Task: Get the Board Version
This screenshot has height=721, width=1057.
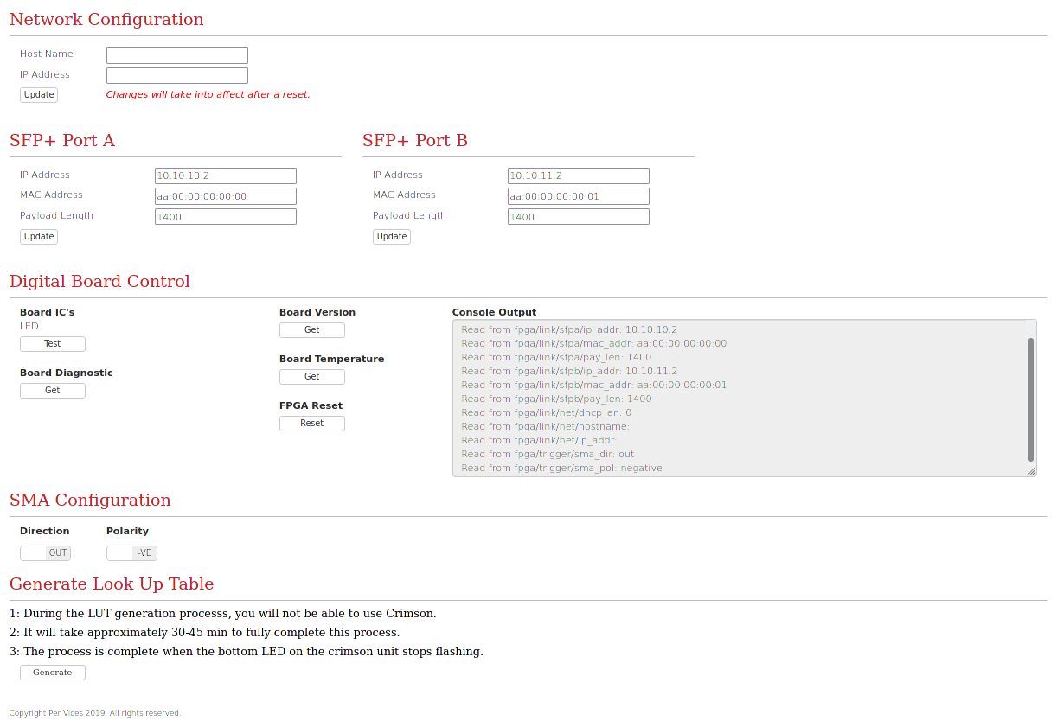Action: click(312, 330)
